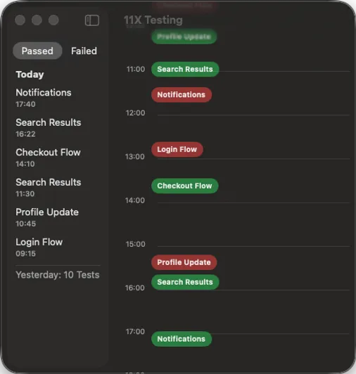Select Login Flow entry at 09:15
Screen dimensions: 356x374
tap(39, 247)
